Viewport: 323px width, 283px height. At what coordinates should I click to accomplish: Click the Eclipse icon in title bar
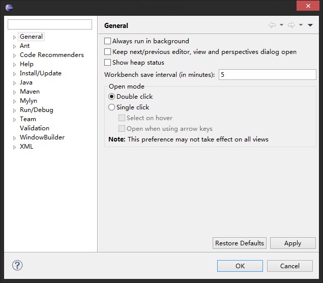[9, 7]
